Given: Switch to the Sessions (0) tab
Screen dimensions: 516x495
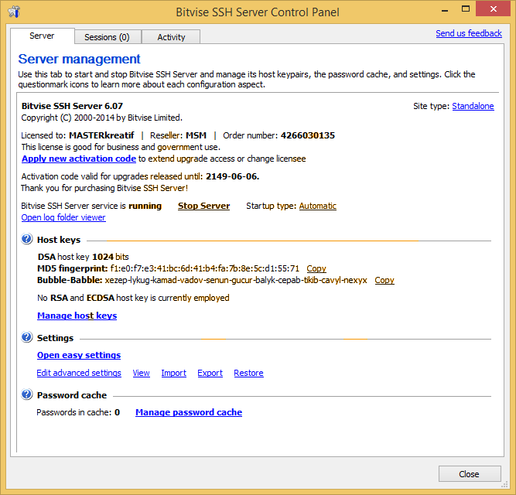Looking at the screenshot, I should pyautogui.click(x=108, y=37).
